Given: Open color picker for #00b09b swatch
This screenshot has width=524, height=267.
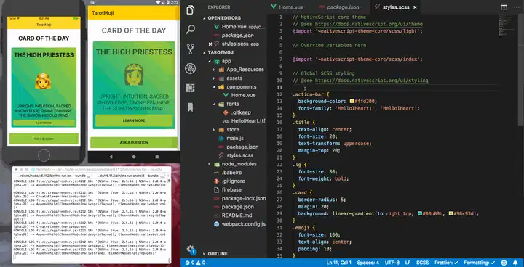Looking at the screenshot, I should [x=419, y=213].
